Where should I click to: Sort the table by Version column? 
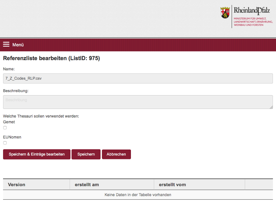(x=17, y=184)
